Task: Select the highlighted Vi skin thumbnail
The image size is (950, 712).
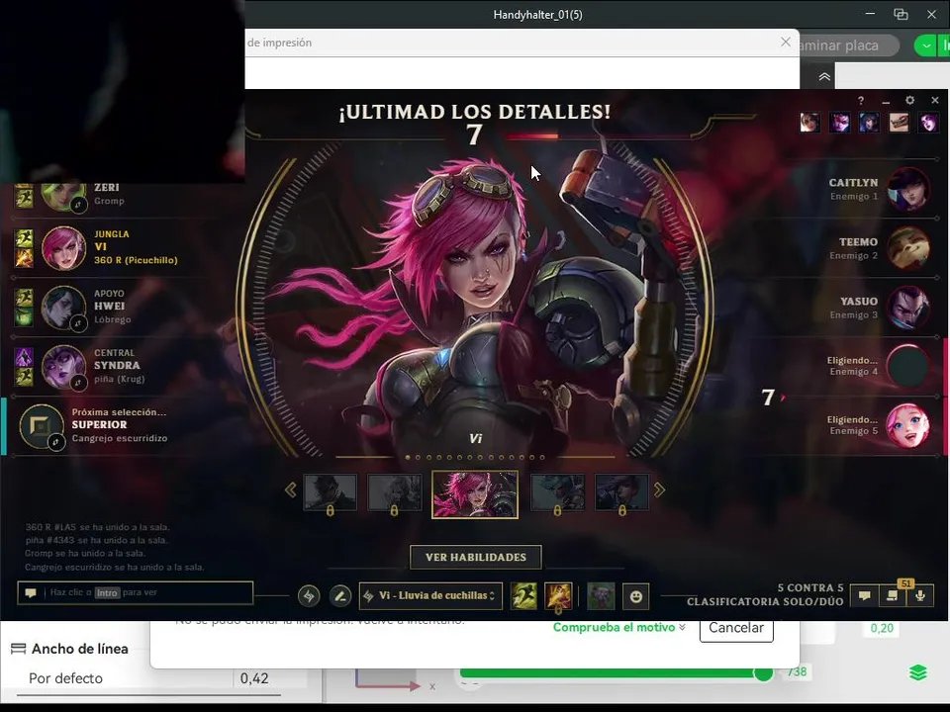Action: click(475, 494)
